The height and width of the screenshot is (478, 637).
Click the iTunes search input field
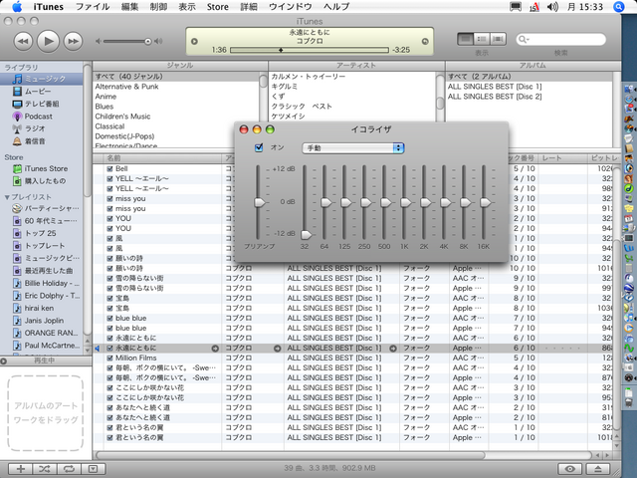560,40
